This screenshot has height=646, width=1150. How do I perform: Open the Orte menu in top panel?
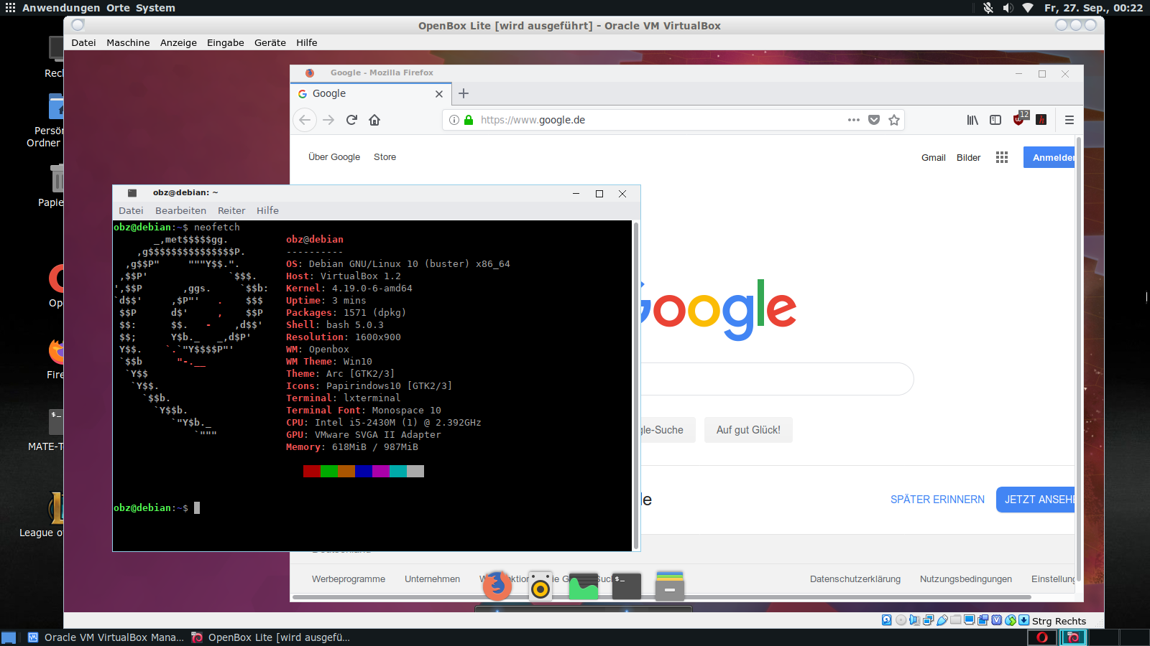click(118, 8)
